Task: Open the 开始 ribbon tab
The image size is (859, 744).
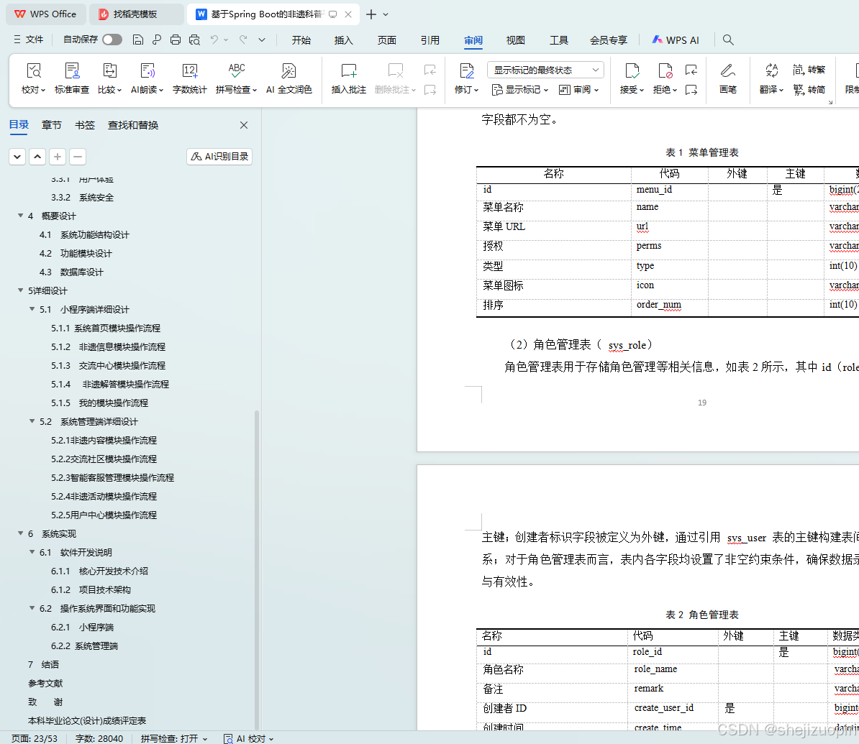Action: click(x=301, y=40)
